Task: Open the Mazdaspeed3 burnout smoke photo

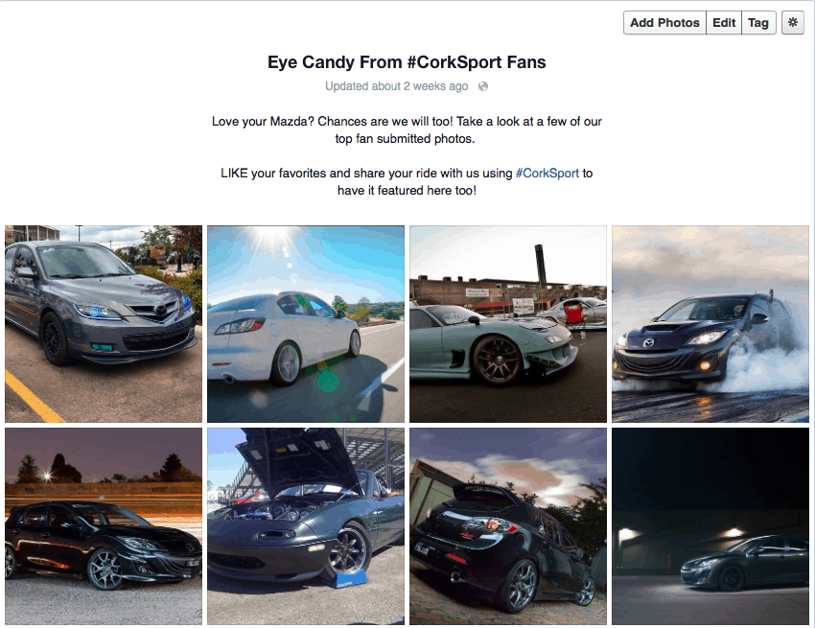Action: [710, 324]
